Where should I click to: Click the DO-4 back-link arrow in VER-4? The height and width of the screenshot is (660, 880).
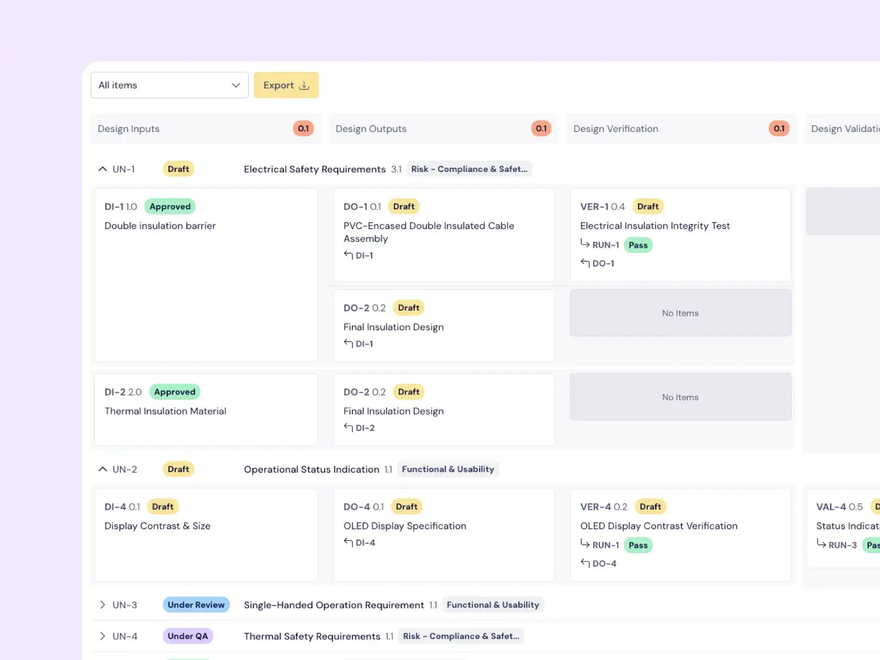[585, 563]
